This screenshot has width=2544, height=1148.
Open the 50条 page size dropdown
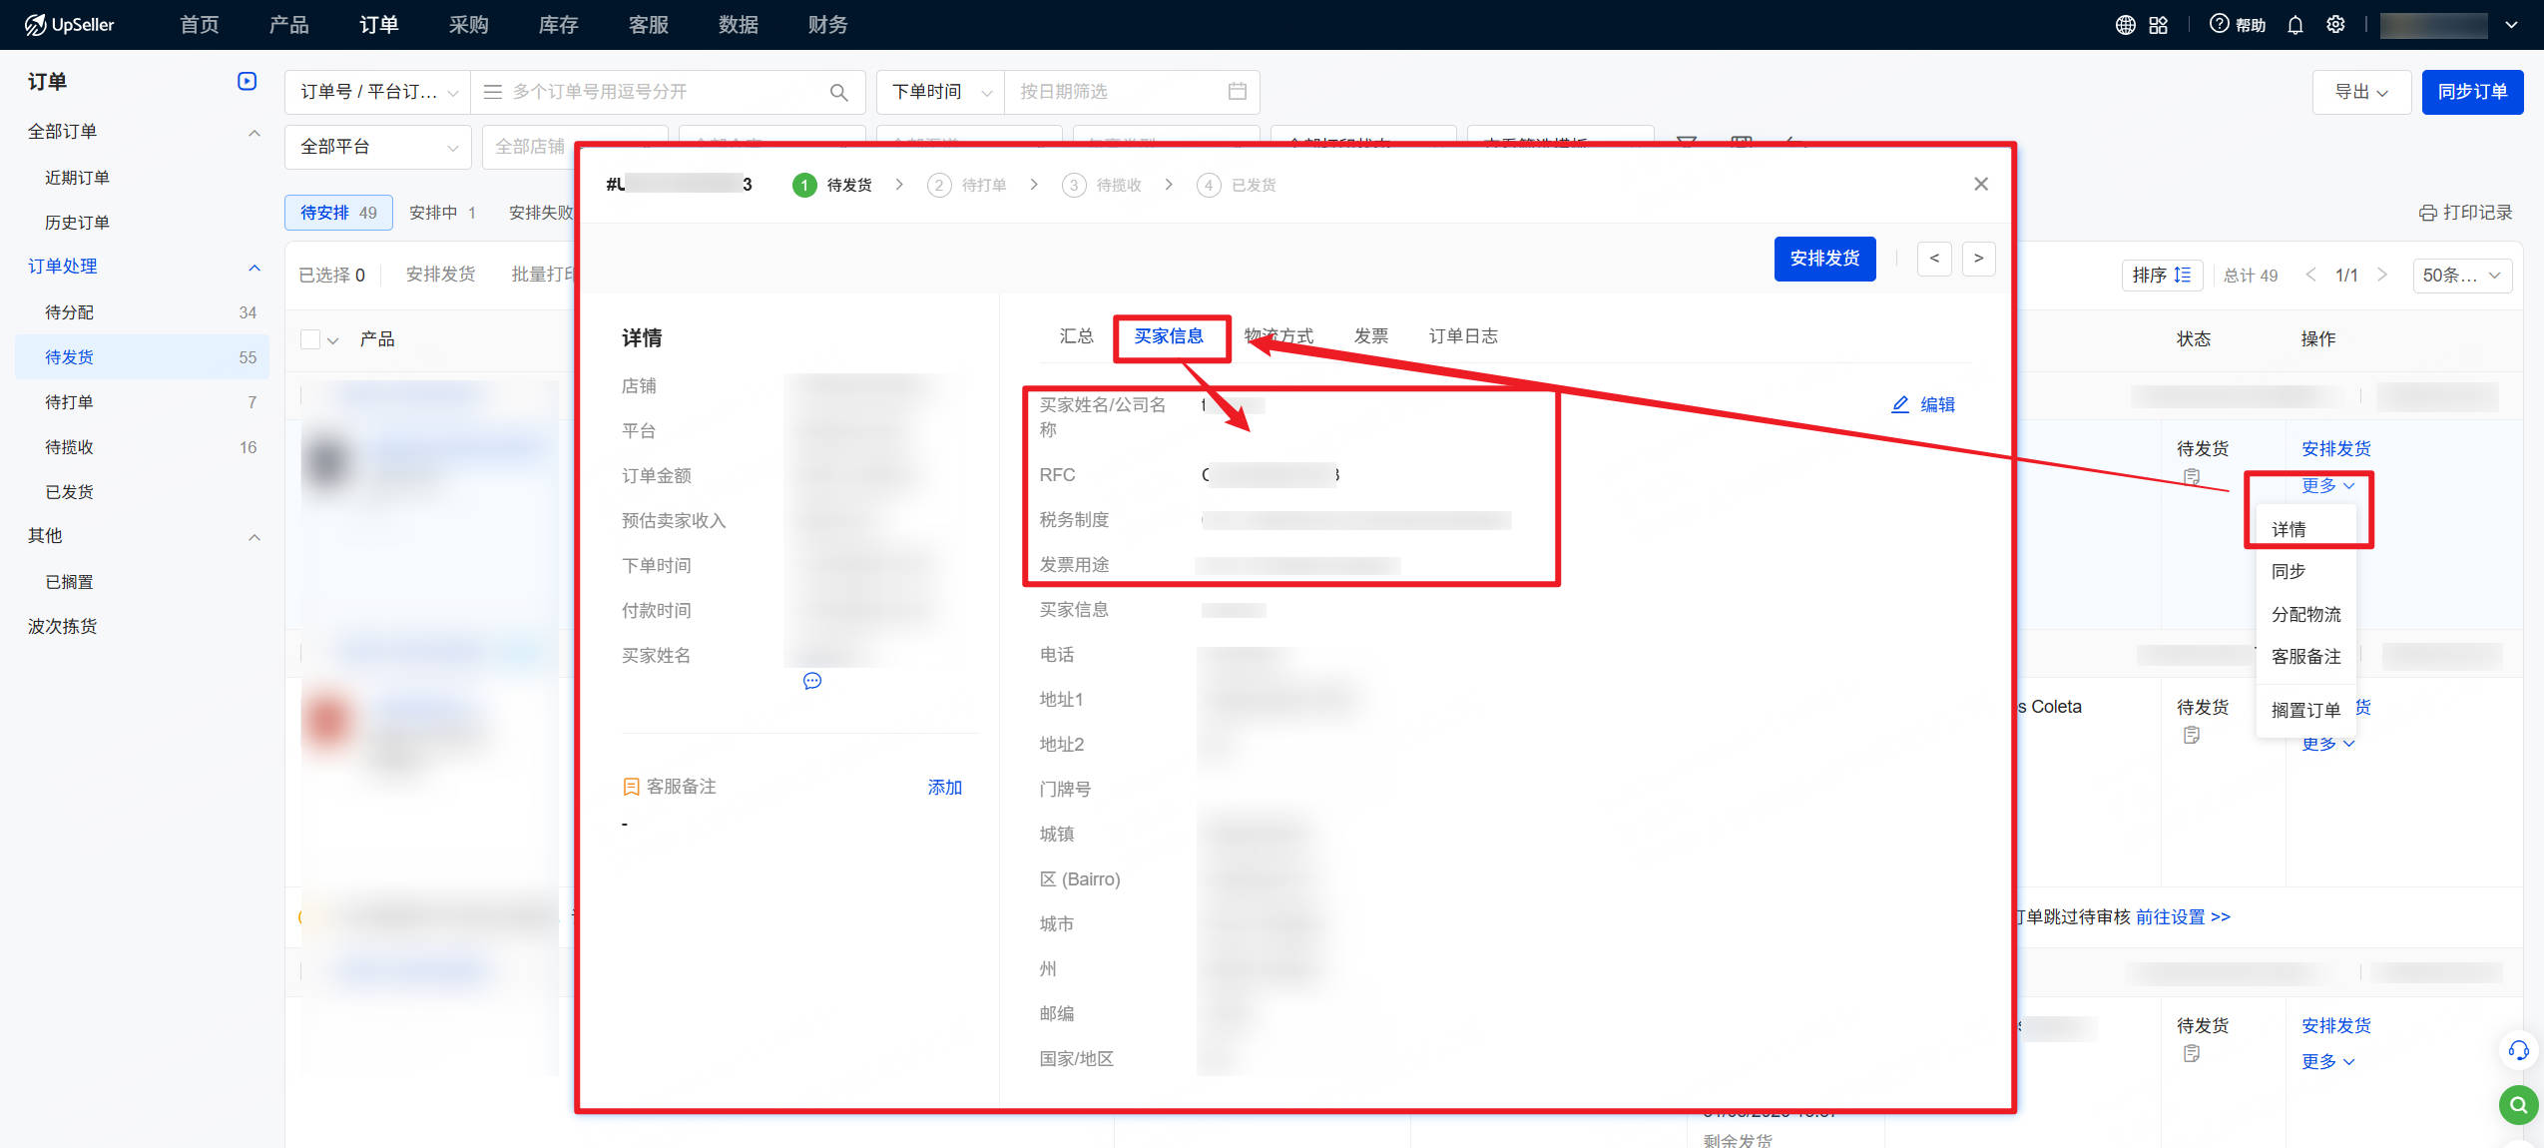click(2461, 275)
